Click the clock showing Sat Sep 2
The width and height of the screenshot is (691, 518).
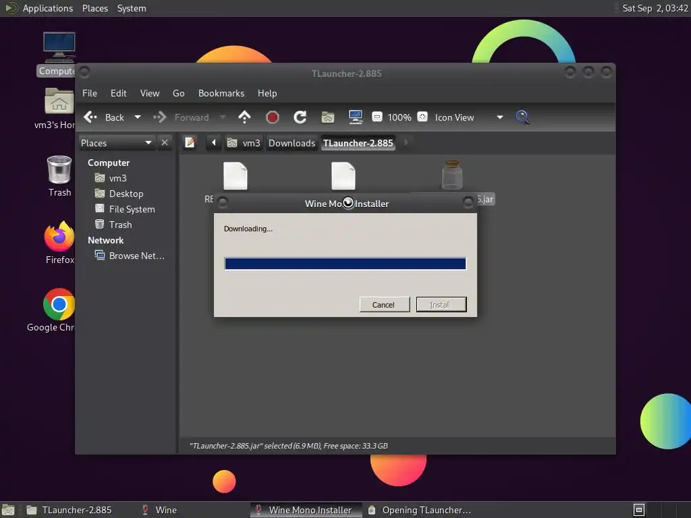point(655,8)
